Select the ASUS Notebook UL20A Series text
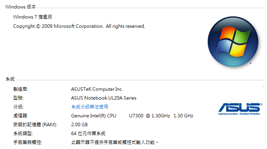The image size is (267, 149). pos(104,98)
